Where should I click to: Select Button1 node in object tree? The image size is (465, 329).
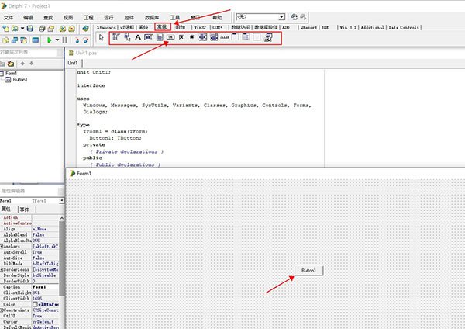[20, 80]
